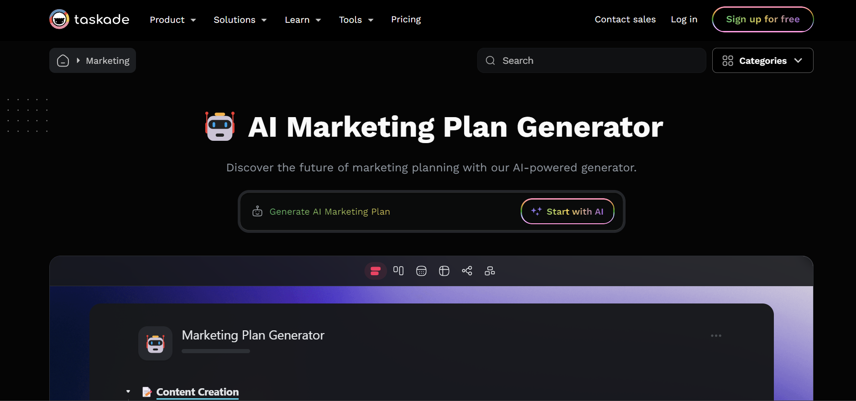The width and height of the screenshot is (856, 401).
Task: Switch to Calendar view icon
Action: (421, 271)
